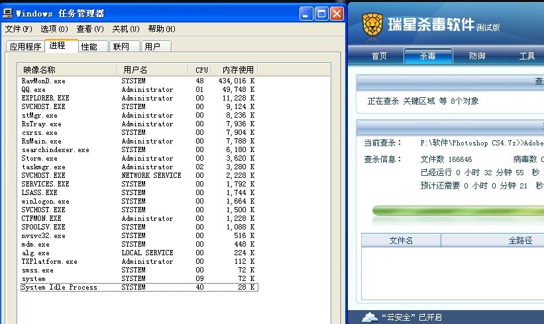The width and height of the screenshot is (544, 324).
Task: Select the searchindexer.exe process row
Action: (x=139, y=150)
